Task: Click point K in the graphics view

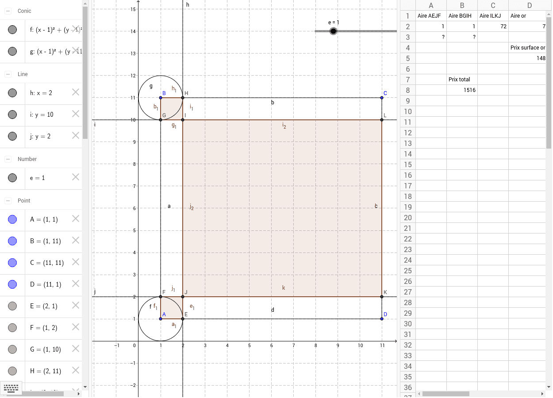Action: [382, 297]
